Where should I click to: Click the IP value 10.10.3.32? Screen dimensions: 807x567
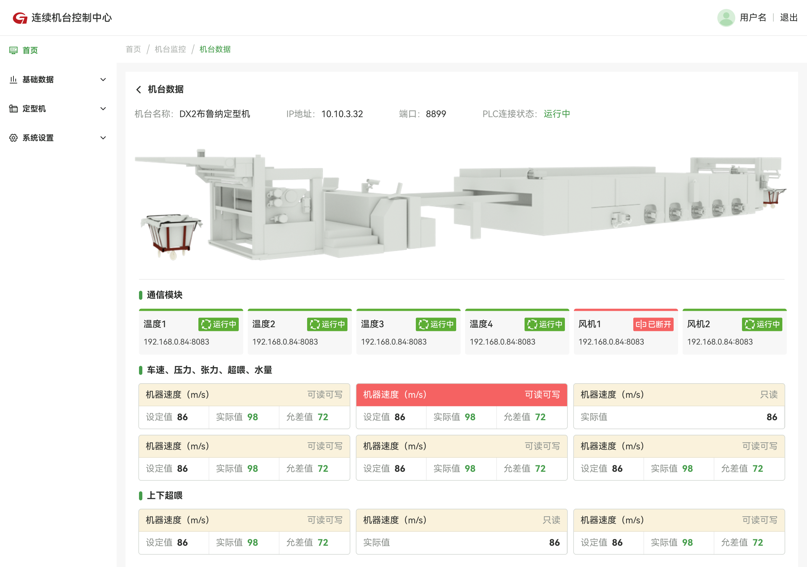(342, 114)
